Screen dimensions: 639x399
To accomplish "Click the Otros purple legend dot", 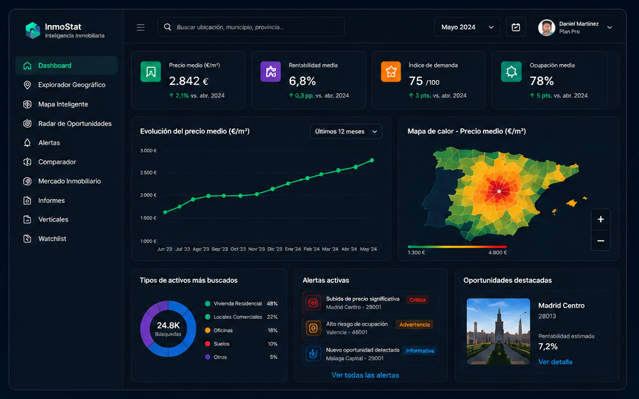I will coord(208,357).
